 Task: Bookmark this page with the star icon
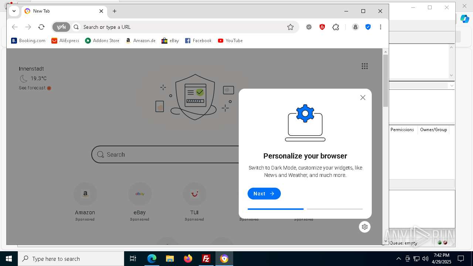(x=290, y=27)
